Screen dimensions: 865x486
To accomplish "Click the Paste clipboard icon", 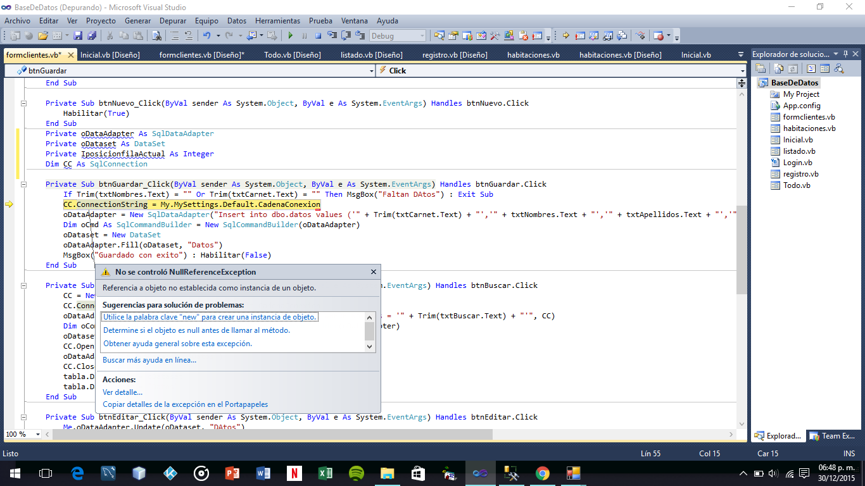I will click(x=138, y=35).
